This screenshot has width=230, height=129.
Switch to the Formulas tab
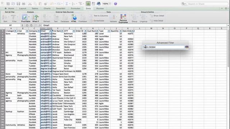point(75,9)
